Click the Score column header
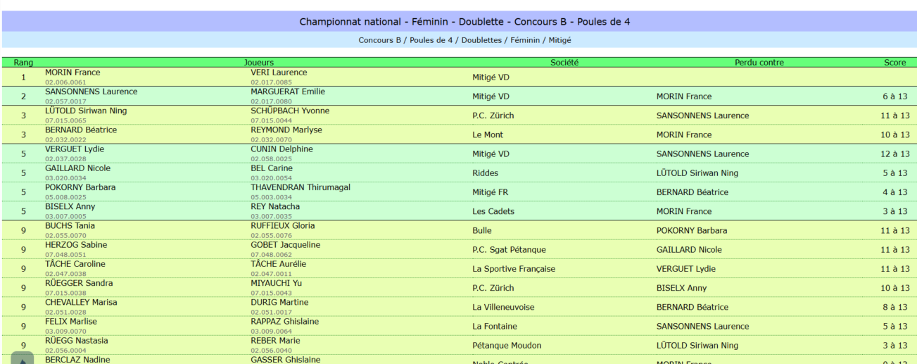This screenshot has width=917, height=364. click(894, 63)
